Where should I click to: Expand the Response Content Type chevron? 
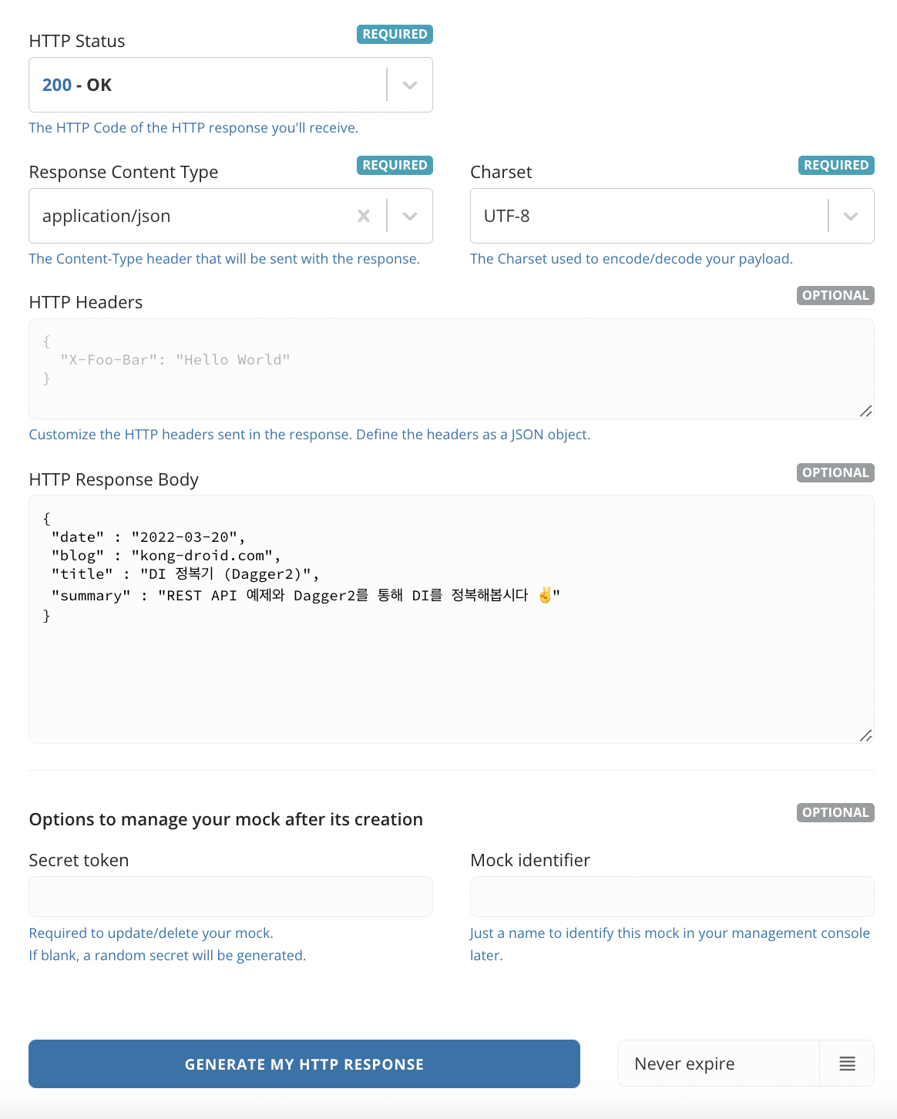(410, 216)
